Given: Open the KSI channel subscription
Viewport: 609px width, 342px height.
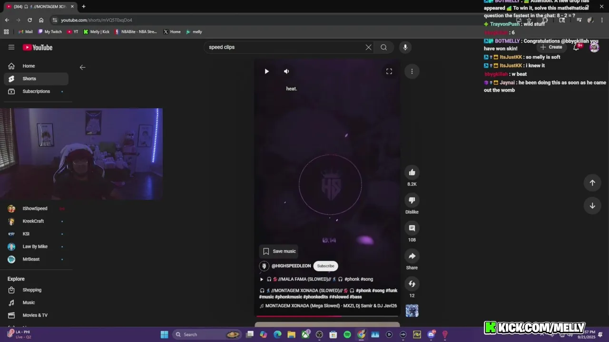Looking at the screenshot, I should (36, 234).
